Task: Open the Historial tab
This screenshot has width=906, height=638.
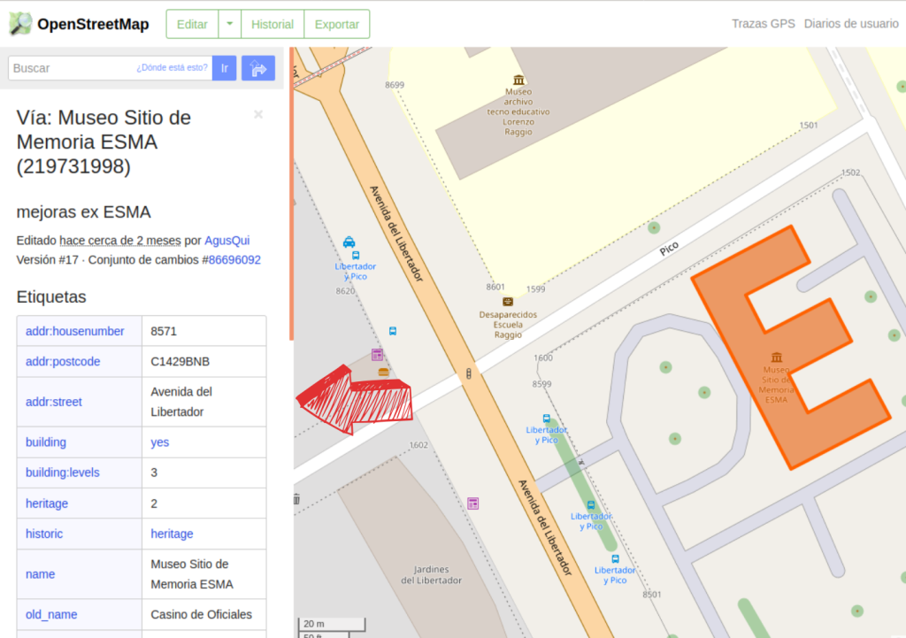Action: click(273, 24)
